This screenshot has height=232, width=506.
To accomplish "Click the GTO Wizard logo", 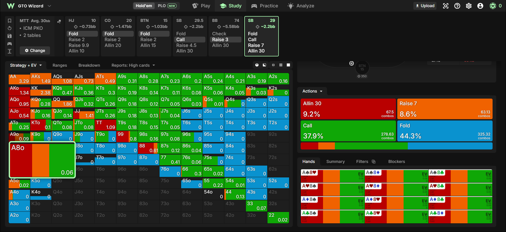I will coord(11,6).
